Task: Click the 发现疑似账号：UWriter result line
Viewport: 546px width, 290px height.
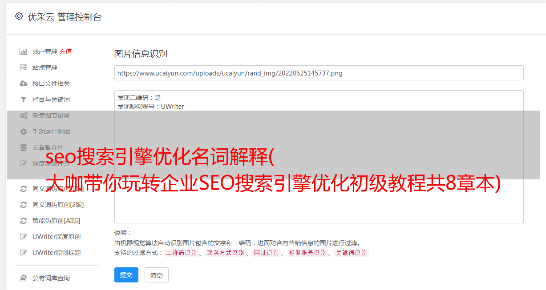Action: tap(151, 107)
